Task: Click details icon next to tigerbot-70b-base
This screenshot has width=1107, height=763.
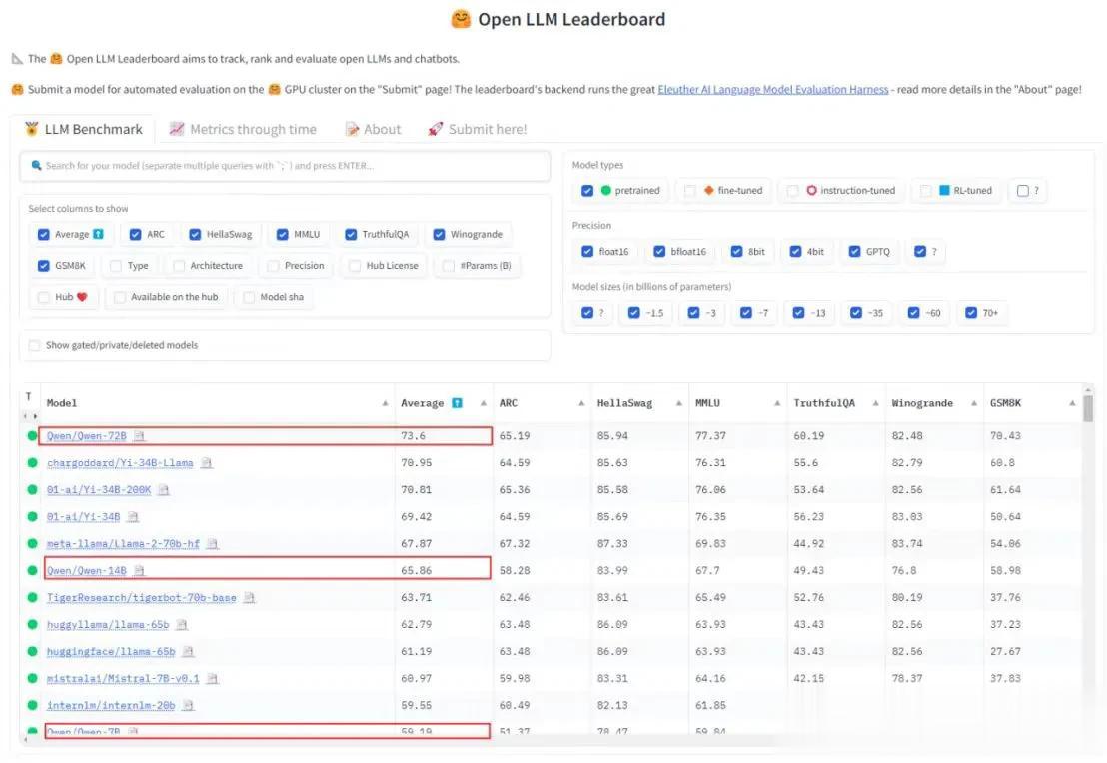Action: 249,598
